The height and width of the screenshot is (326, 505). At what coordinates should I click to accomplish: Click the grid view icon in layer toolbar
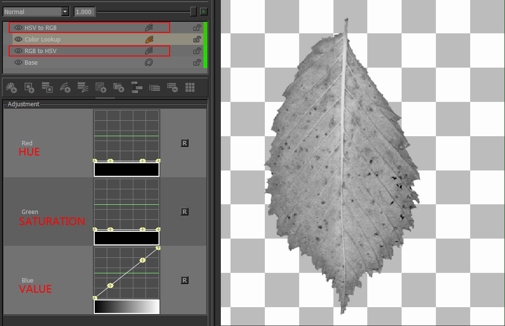190,87
